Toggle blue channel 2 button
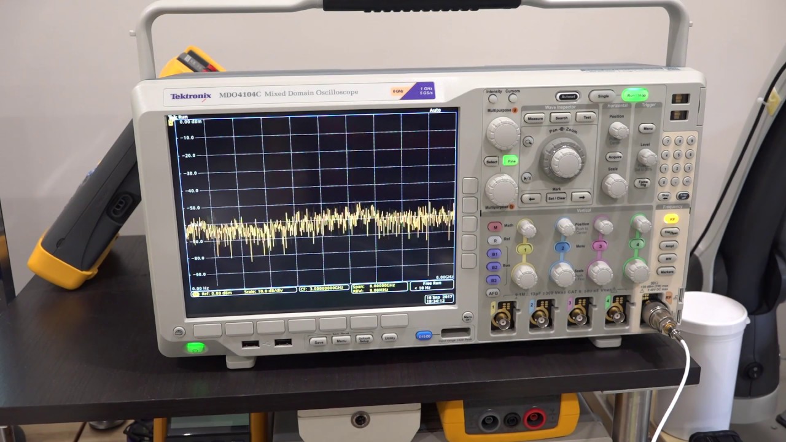Screen dimensions: 786x442 [x=562, y=247]
